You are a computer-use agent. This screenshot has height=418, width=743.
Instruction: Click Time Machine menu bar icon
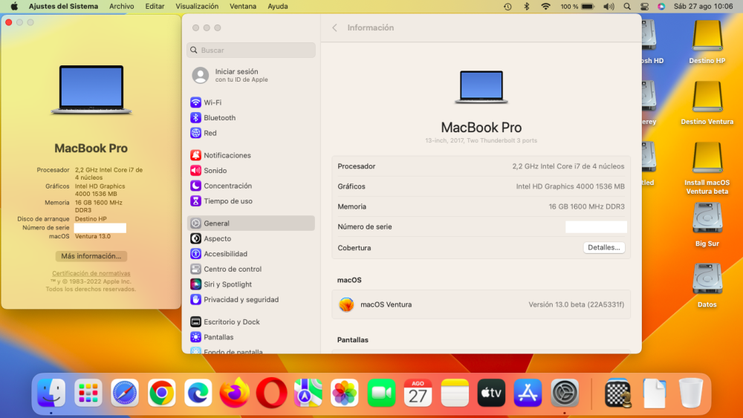pos(507,7)
